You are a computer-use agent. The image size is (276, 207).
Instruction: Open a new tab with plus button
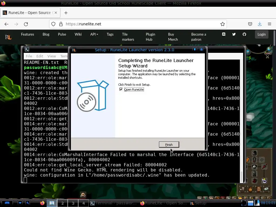coord(66,13)
